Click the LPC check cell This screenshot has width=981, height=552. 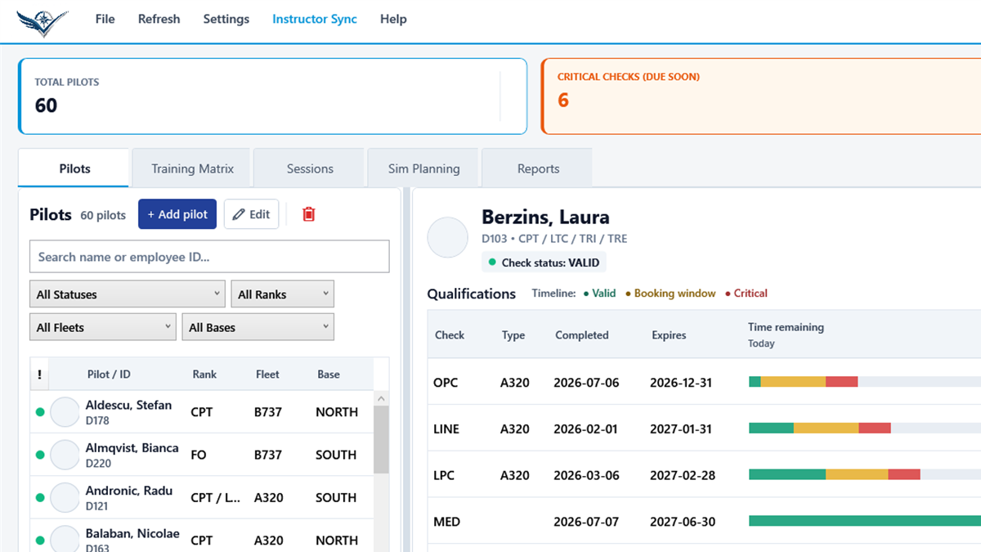444,475
